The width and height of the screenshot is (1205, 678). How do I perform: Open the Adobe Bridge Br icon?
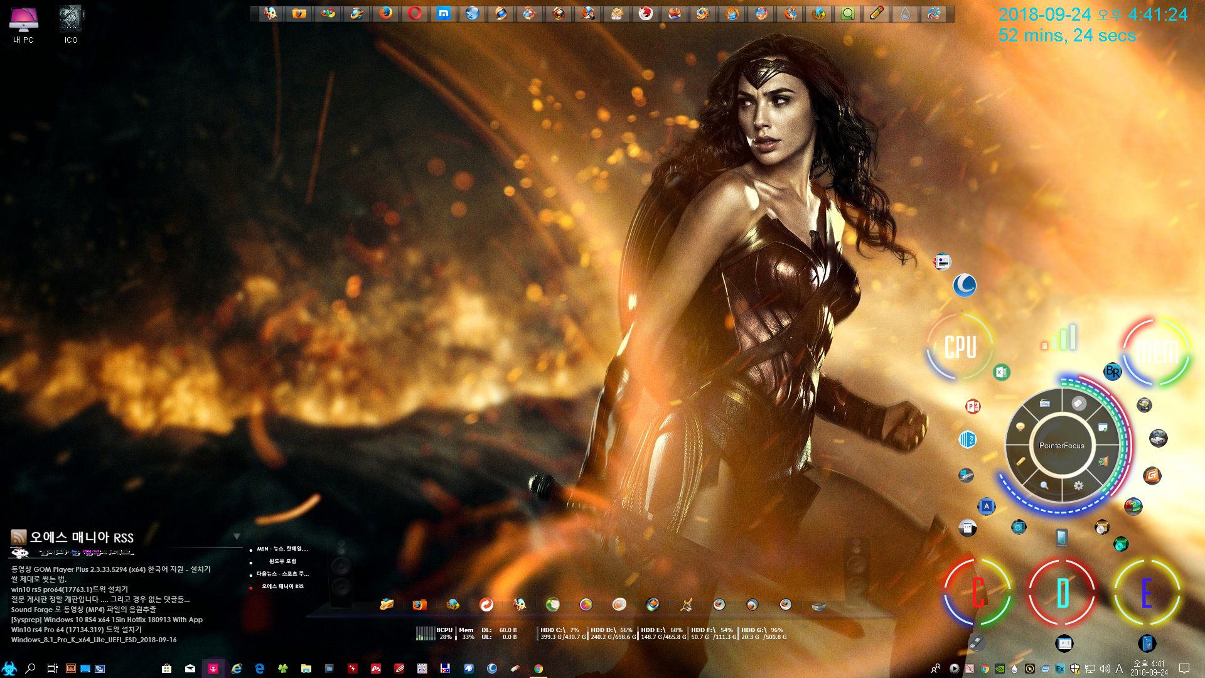1113,372
